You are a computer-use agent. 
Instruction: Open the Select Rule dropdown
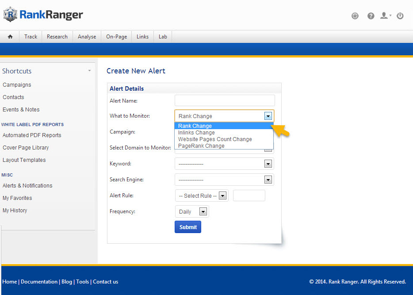pyautogui.click(x=202, y=195)
